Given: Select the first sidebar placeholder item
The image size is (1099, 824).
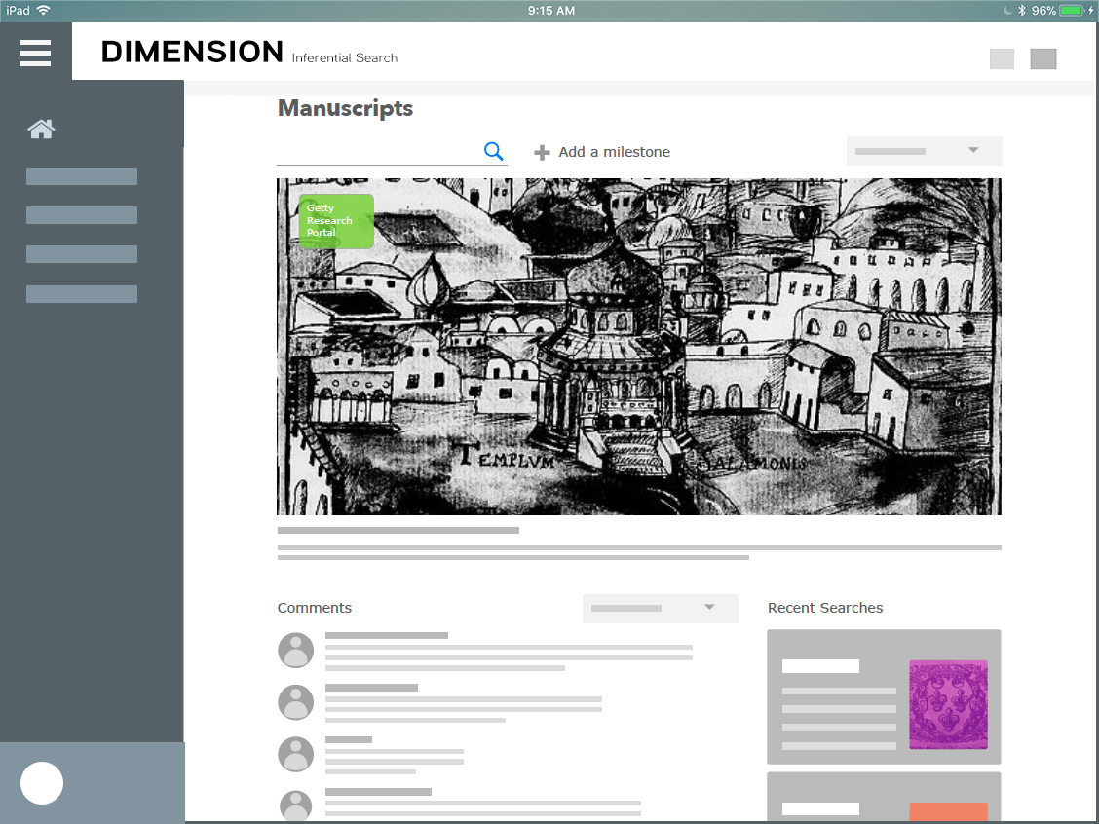Looking at the screenshot, I should [x=81, y=176].
